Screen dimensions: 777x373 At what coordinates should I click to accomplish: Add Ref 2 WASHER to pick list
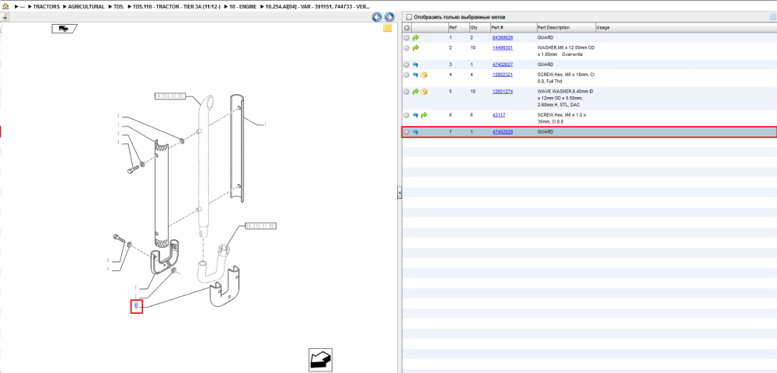[x=406, y=48]
